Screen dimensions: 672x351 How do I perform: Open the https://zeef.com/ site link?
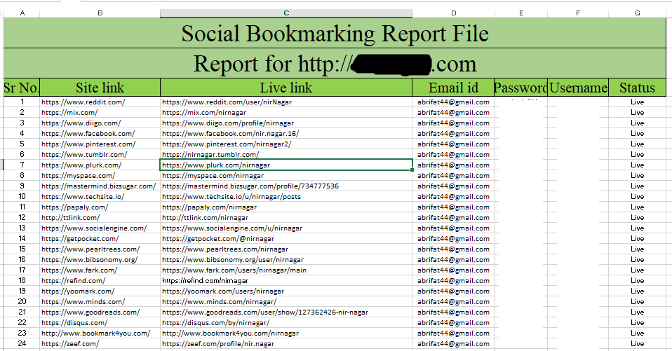(70, 344)
